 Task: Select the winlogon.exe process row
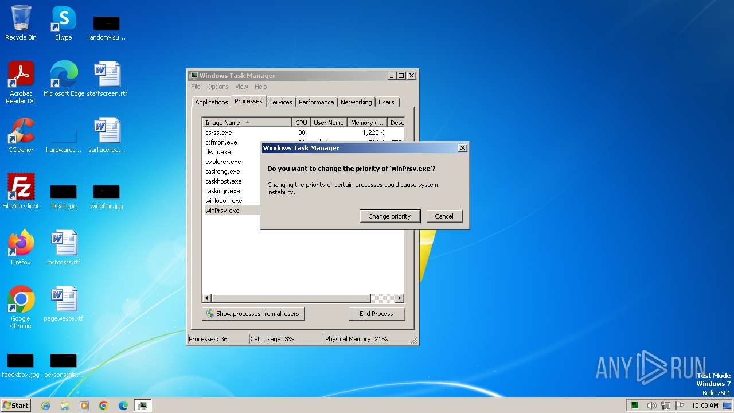coord(232,201)
